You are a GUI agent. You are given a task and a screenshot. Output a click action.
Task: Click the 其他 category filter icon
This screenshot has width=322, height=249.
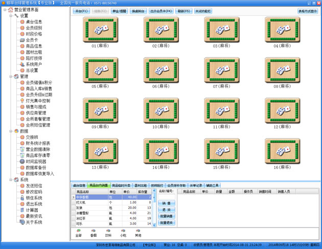[x=138, y=231]
